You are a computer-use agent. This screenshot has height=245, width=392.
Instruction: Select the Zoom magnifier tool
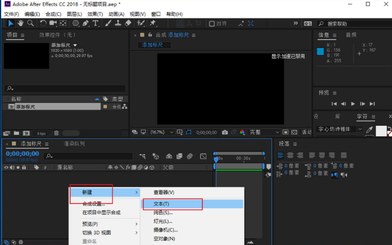tap(30, 23)
